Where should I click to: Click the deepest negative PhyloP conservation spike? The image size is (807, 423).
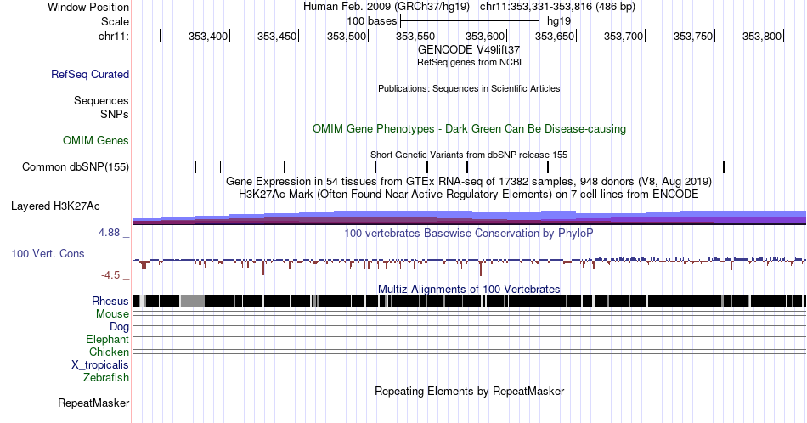coord(481,268)
